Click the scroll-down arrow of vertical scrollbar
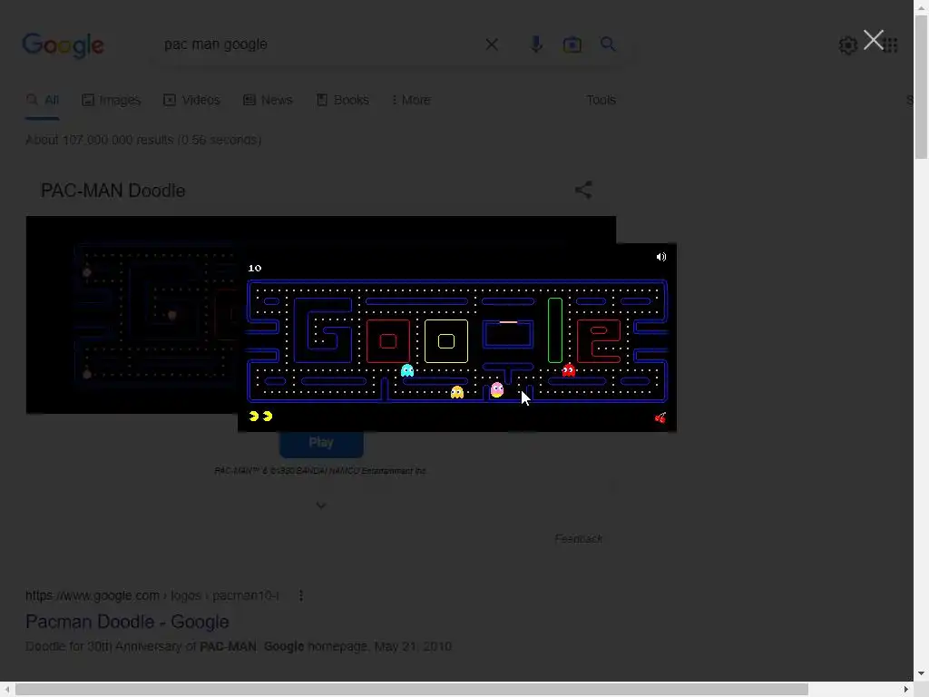 tap(921, 674)
